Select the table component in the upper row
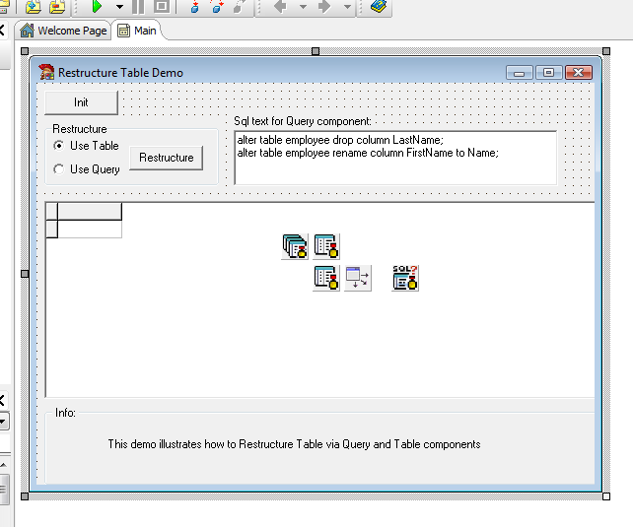 tap(326, 246)
